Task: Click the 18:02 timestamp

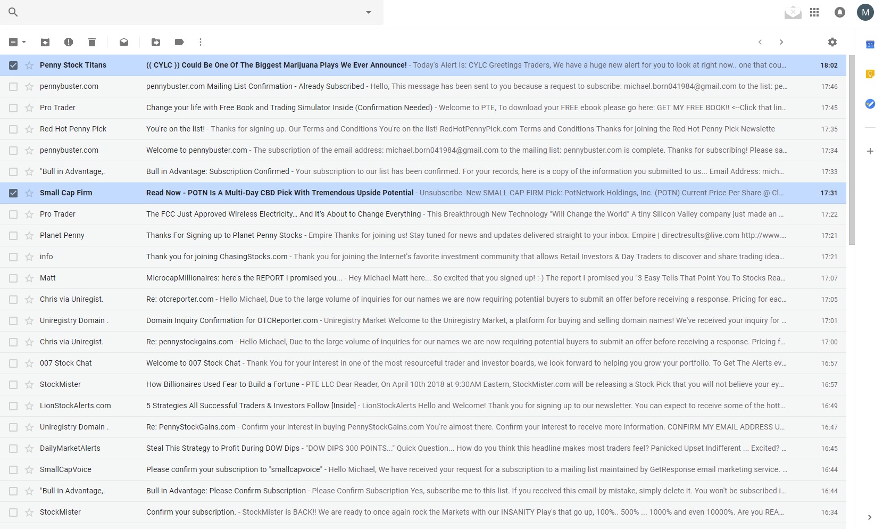Action: pyautogui.click(x=829, y=65)
